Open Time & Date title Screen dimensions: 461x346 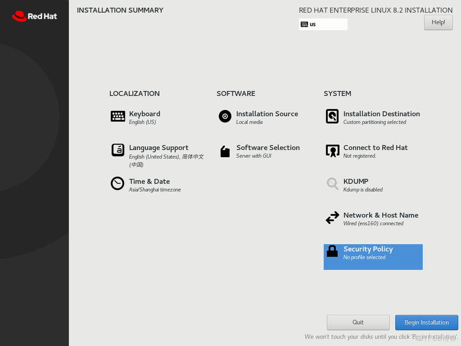tap(149, 182)
